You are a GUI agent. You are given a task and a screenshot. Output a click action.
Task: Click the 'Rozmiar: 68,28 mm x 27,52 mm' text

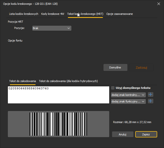tap(132, 122)
